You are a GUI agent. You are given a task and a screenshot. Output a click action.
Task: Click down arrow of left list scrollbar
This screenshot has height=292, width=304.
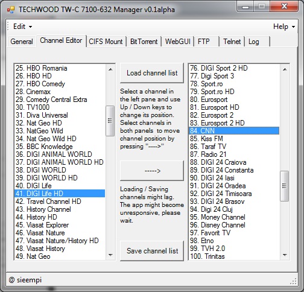[x=110, y=255]
